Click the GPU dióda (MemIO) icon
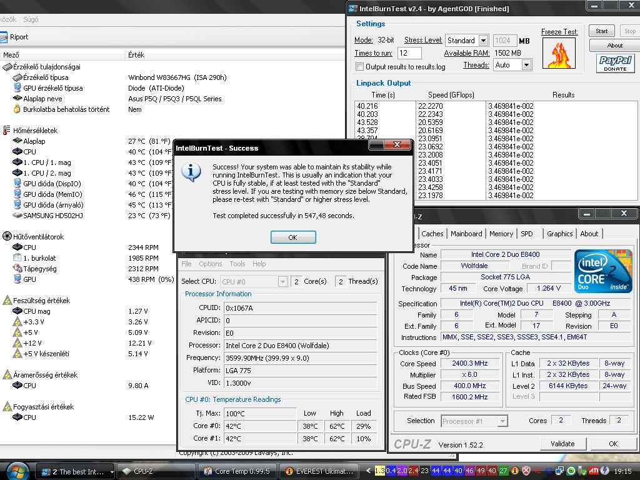The height and width of the screenshot is (480, 640). [17, 194]
